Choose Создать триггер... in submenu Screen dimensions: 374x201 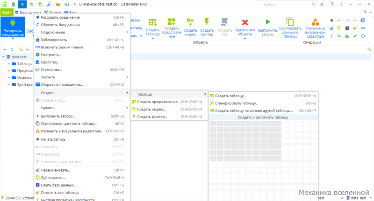169,117
